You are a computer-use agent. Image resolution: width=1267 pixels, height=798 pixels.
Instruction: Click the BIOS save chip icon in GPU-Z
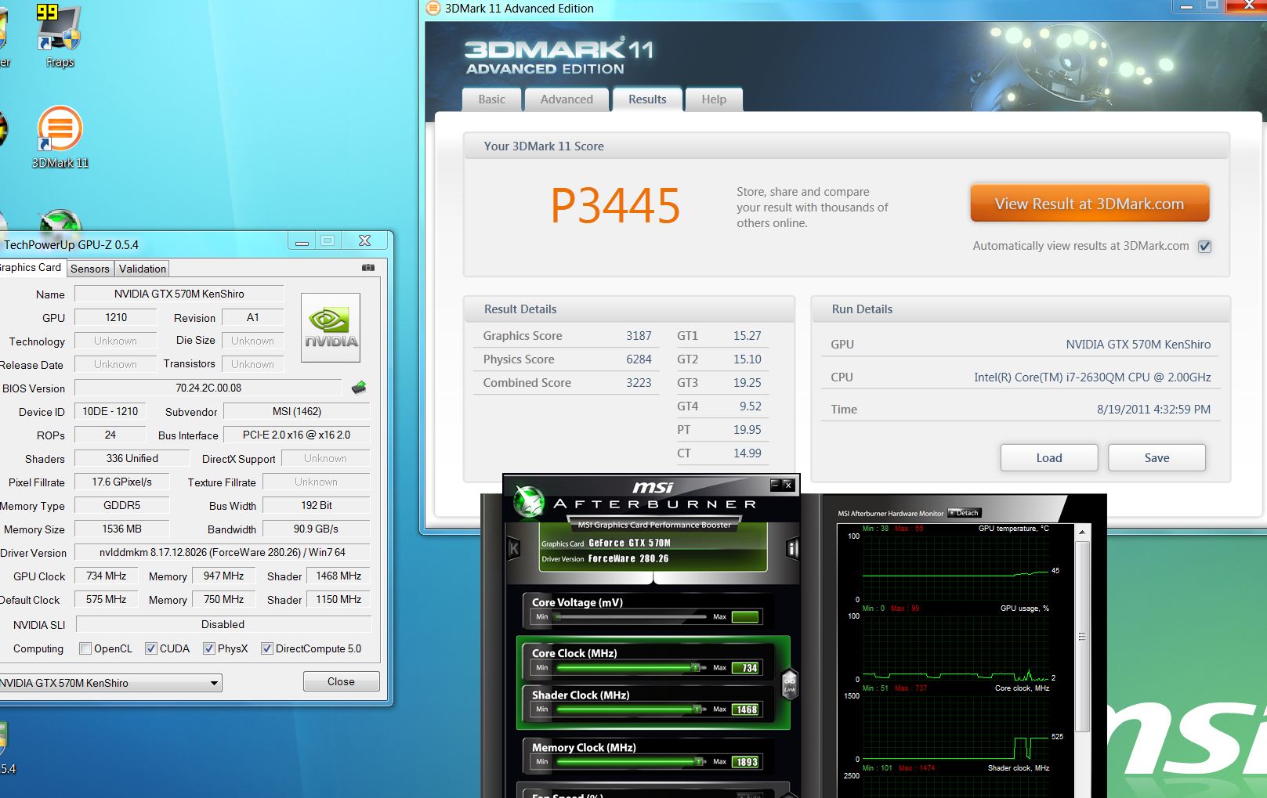coord(359,388)
